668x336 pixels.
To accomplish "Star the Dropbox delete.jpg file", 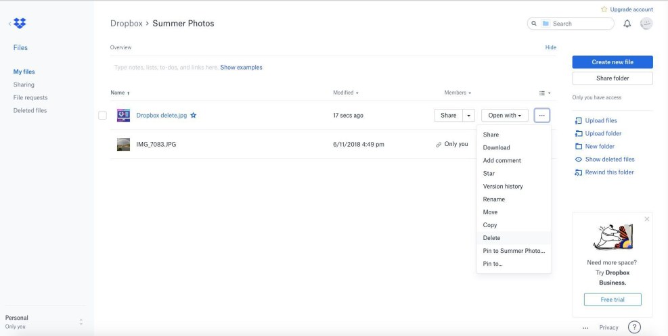I will pos(194,116).
